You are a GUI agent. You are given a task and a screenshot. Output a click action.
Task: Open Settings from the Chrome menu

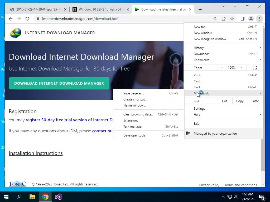coord(223,109)
